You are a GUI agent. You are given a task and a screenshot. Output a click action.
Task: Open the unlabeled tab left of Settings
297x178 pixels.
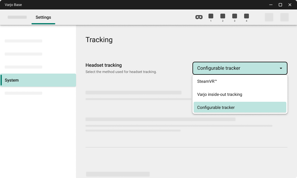pyautogui.click(x=17, y=17)
